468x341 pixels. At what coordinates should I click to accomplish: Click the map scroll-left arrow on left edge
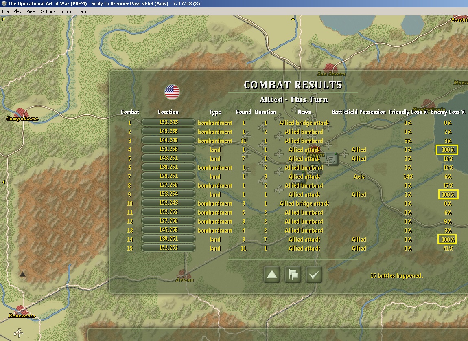[x=4, y=182]
